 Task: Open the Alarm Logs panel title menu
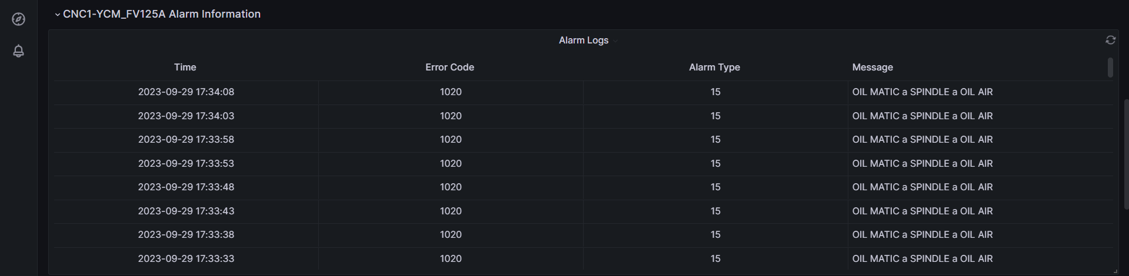(x=584, y=41)
